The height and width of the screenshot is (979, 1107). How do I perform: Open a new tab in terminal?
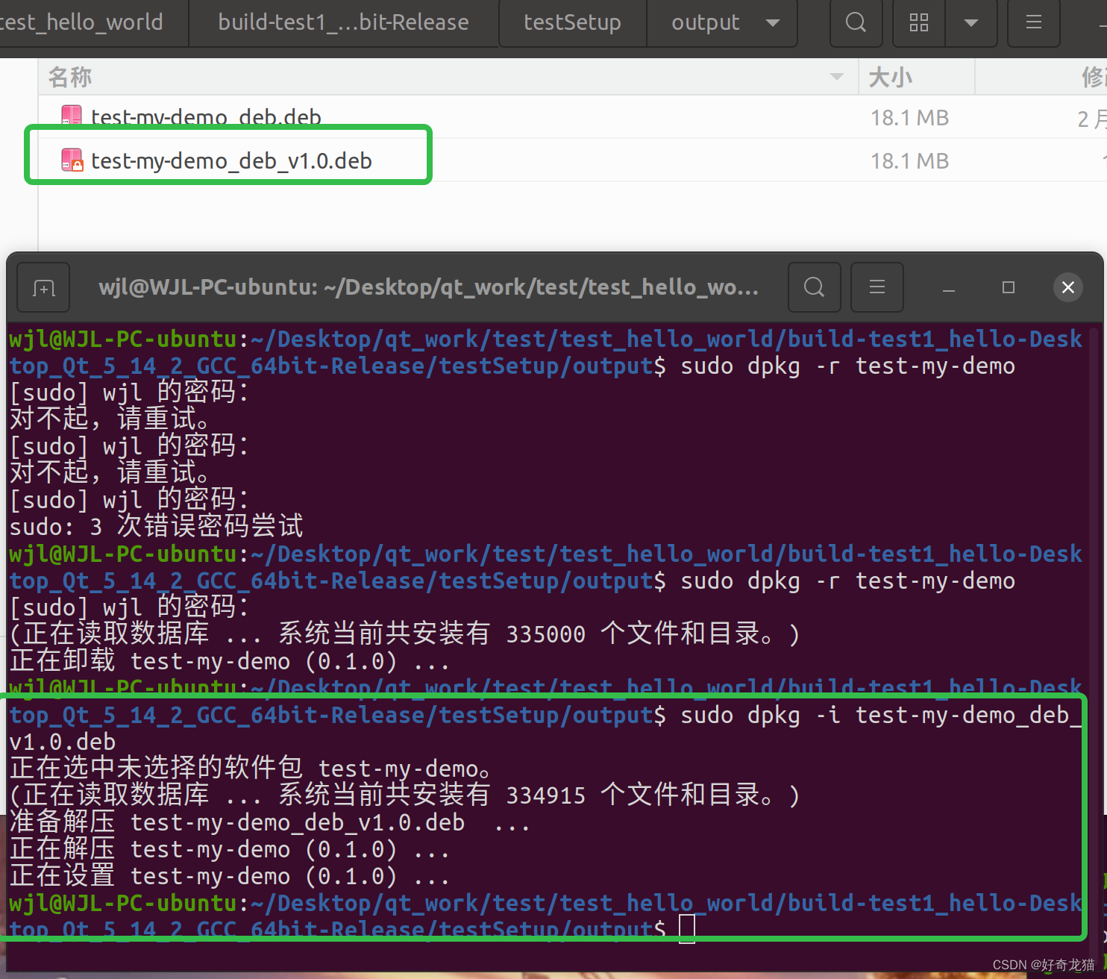(43, 287)
